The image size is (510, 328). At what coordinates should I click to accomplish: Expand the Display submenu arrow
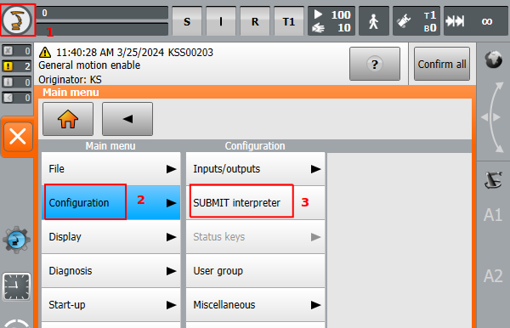pyautogui.click(x=171, y=237)
